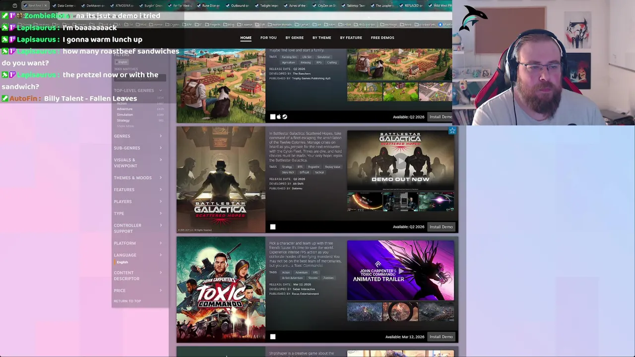Click the search for a tag input

pos(139,78)
